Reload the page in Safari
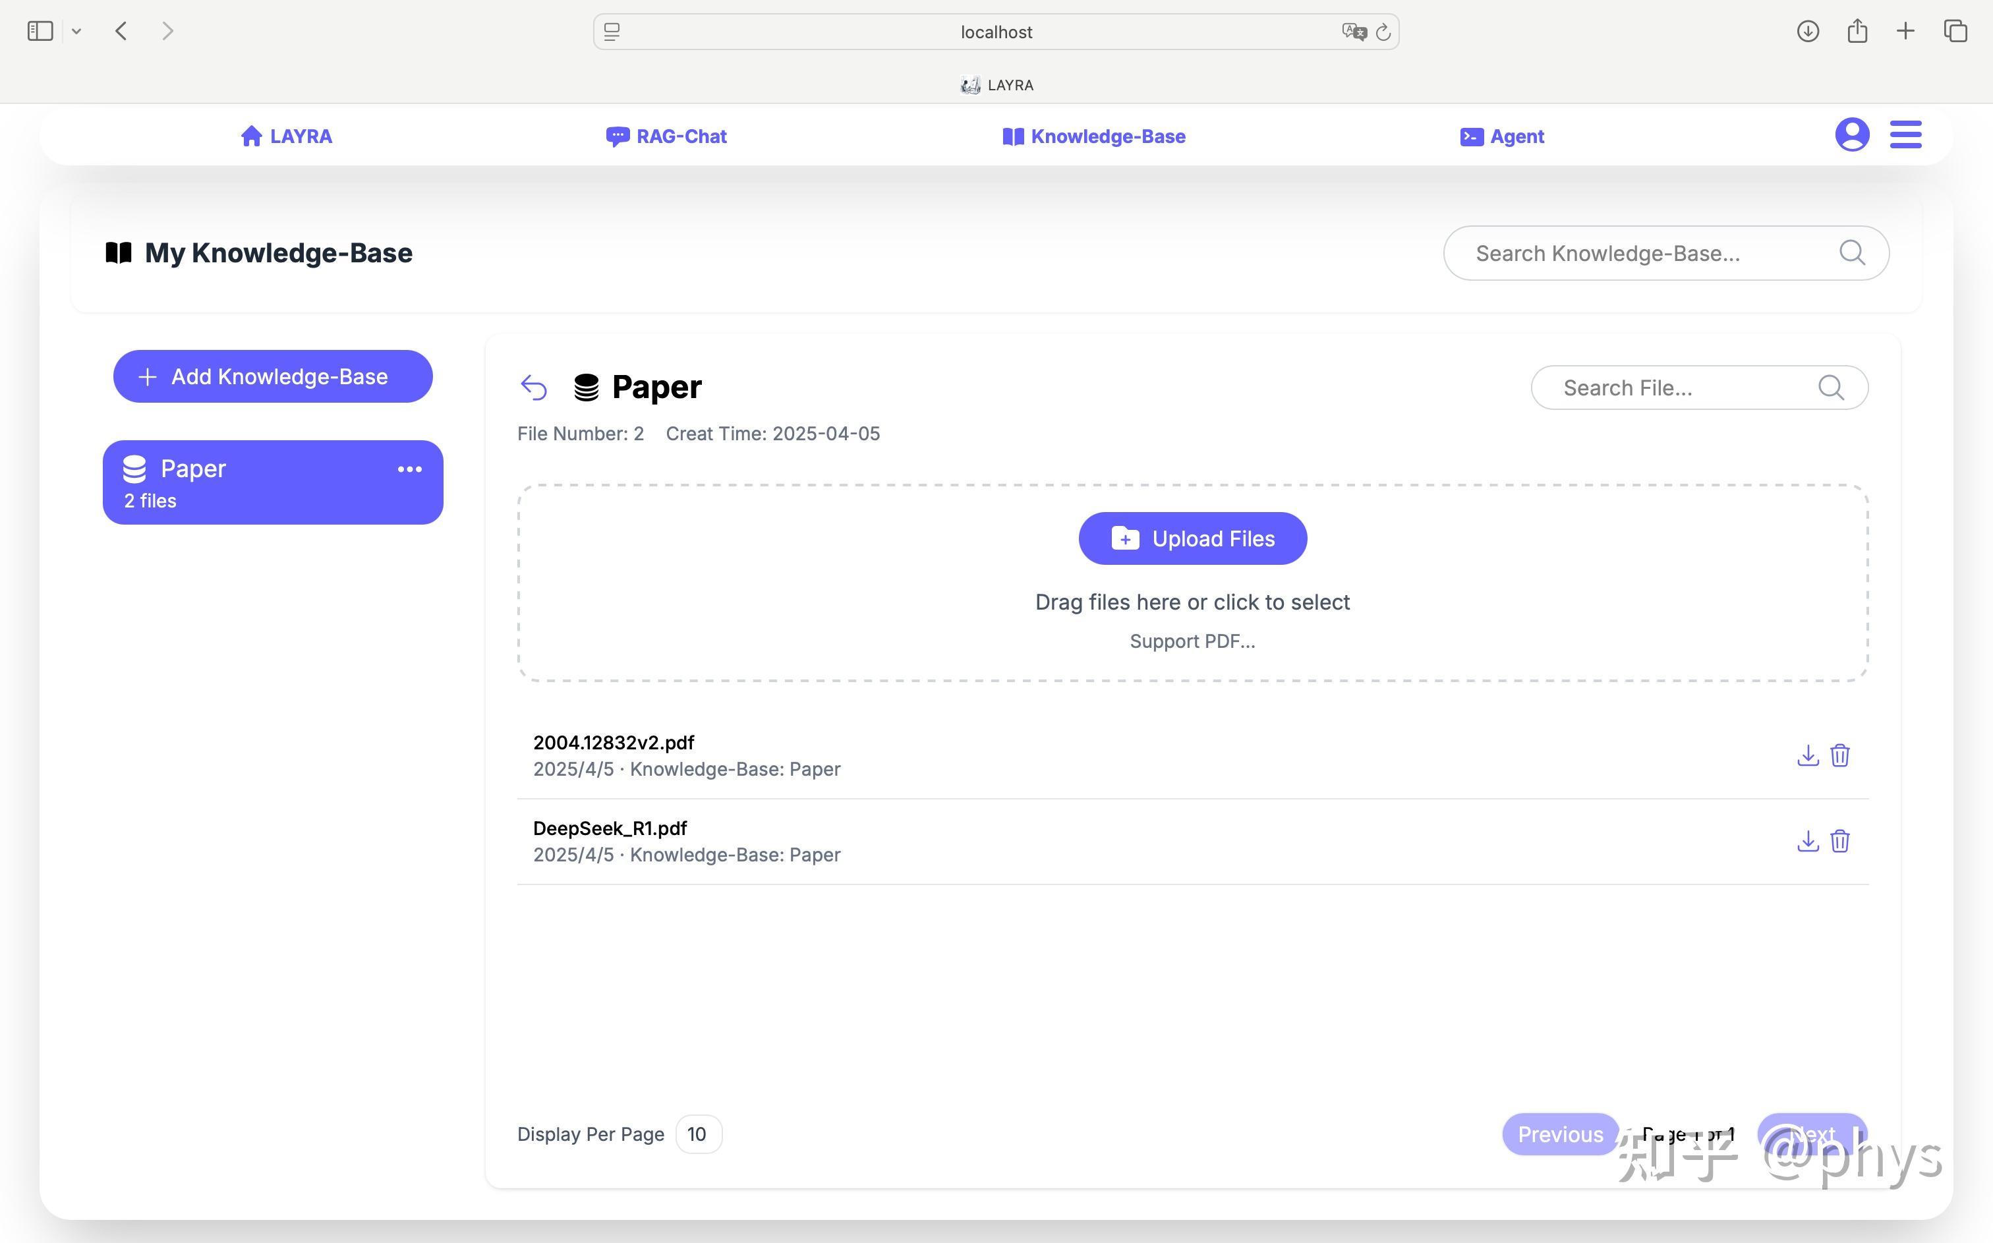Image resolution: width=1993 pixels, height=1243 pixels. pos(1383,32)
